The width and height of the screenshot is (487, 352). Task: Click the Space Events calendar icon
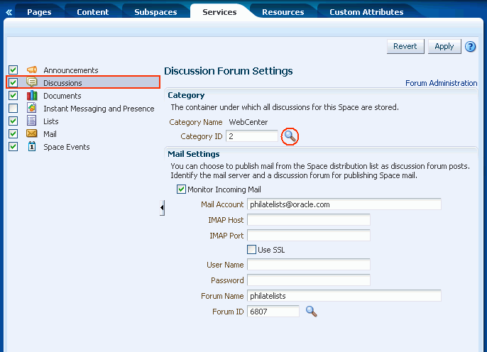click(31, 147)
